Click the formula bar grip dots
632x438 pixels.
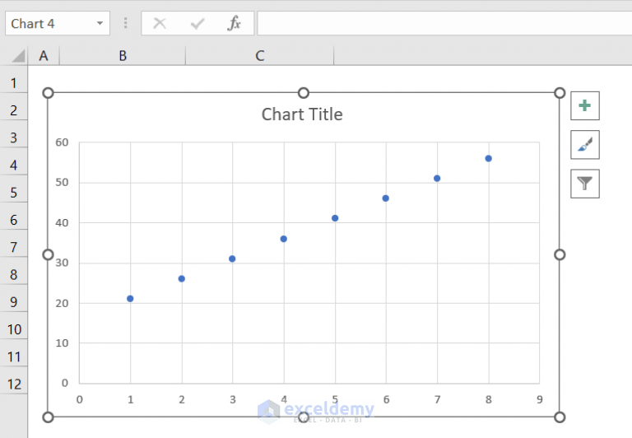126,23
